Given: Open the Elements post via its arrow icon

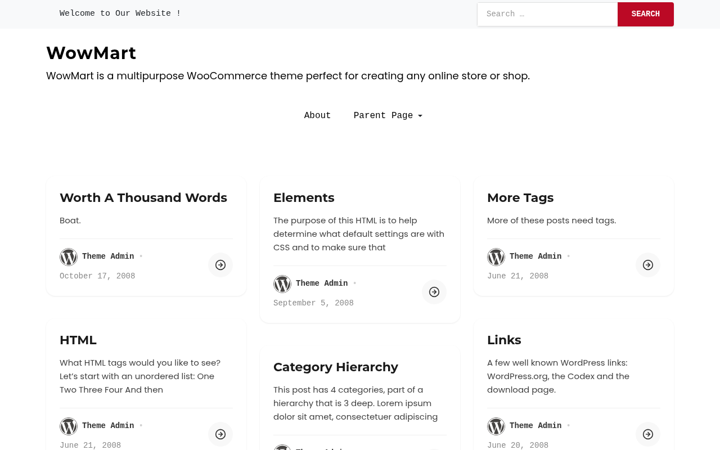Looking at the screenshot, I should pyautogui.click(x=434, y=292).
